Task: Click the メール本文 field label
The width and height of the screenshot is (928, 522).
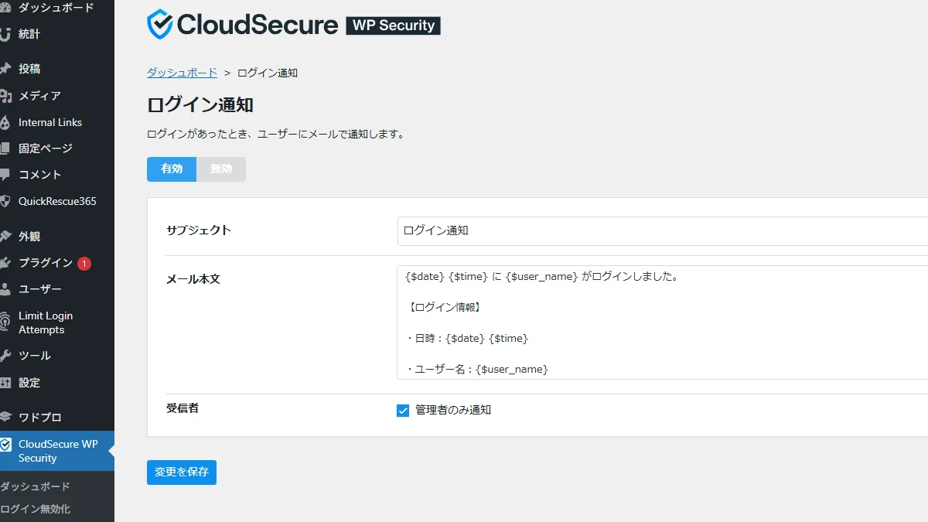Action: coord(193,279)
